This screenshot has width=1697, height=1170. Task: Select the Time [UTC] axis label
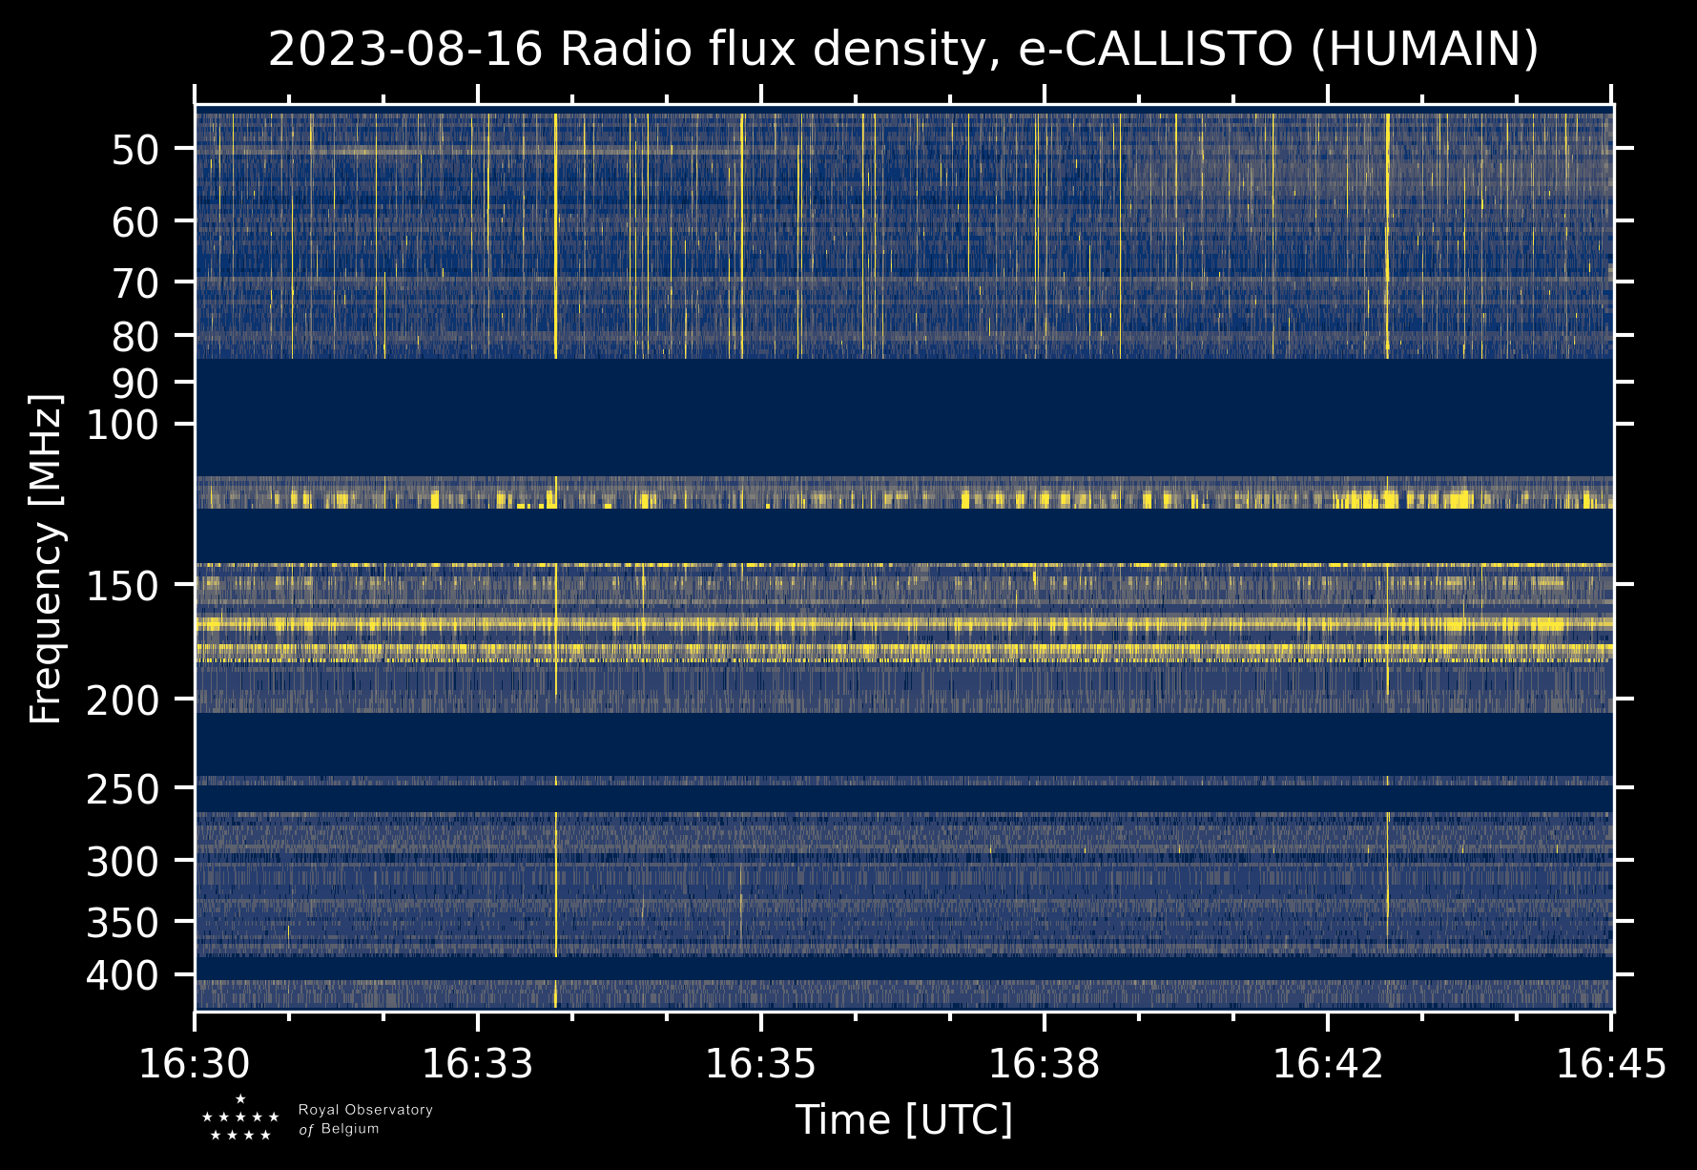(903, 1119)
